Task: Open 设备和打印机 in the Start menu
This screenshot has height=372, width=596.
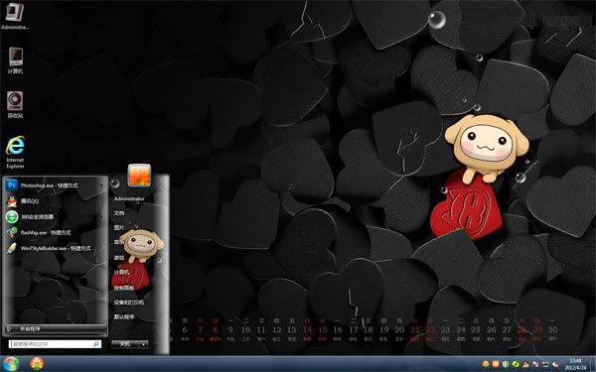Action: coord(129,303)
